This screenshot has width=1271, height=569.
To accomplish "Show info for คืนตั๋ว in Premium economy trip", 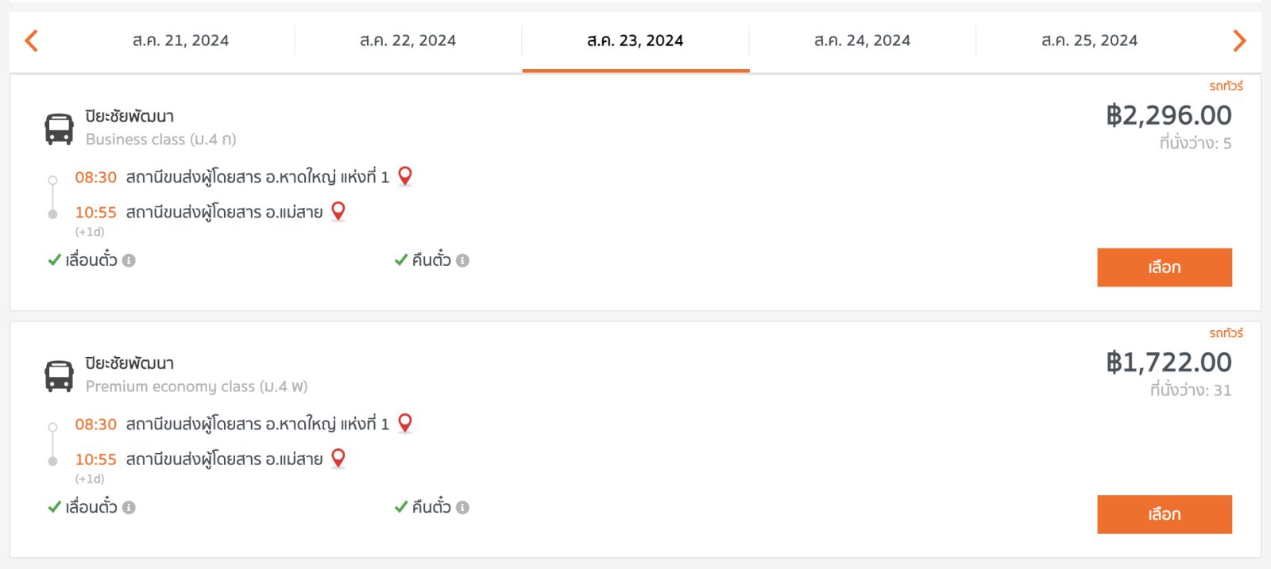I will [462, 507].
